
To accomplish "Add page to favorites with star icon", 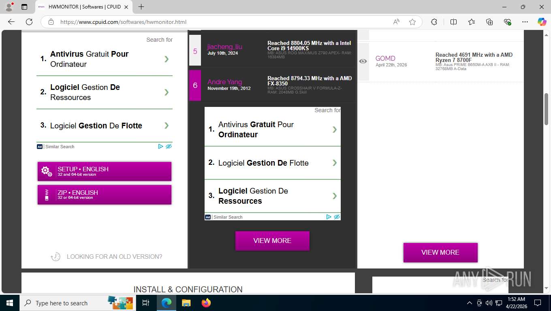I will coord(412,22).
